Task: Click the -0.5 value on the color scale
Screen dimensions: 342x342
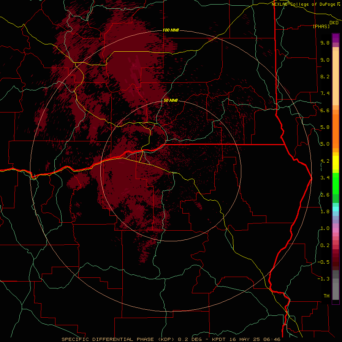Action: [x=323, y=262]
